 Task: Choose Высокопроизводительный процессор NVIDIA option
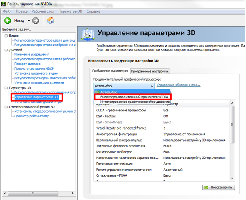[134, 97]
